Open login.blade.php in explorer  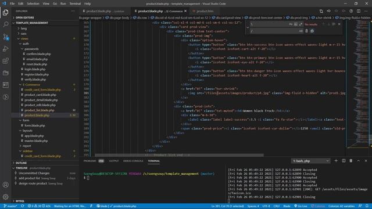(x=35, y=69)
